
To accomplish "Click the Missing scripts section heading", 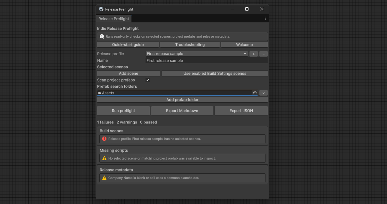I will [x=114, y=150].
